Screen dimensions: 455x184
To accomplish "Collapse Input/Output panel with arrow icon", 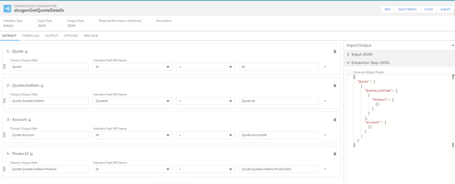I will (x=452, y=46).
